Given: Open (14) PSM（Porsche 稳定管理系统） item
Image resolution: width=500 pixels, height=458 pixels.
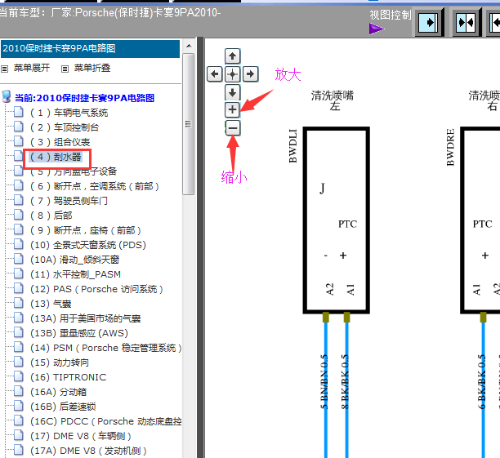Looking at the screenshot, I should click(x=105, y=348).
